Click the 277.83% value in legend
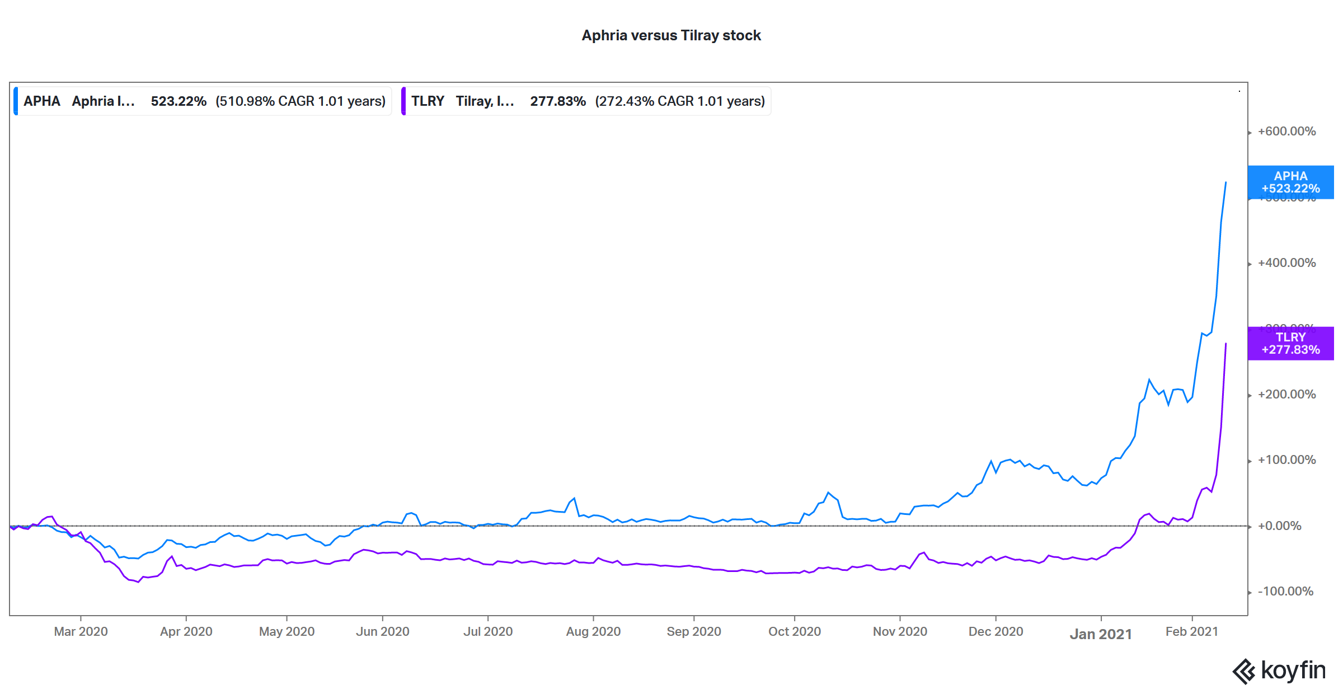 pyautogui.click(x=558, y=101)
